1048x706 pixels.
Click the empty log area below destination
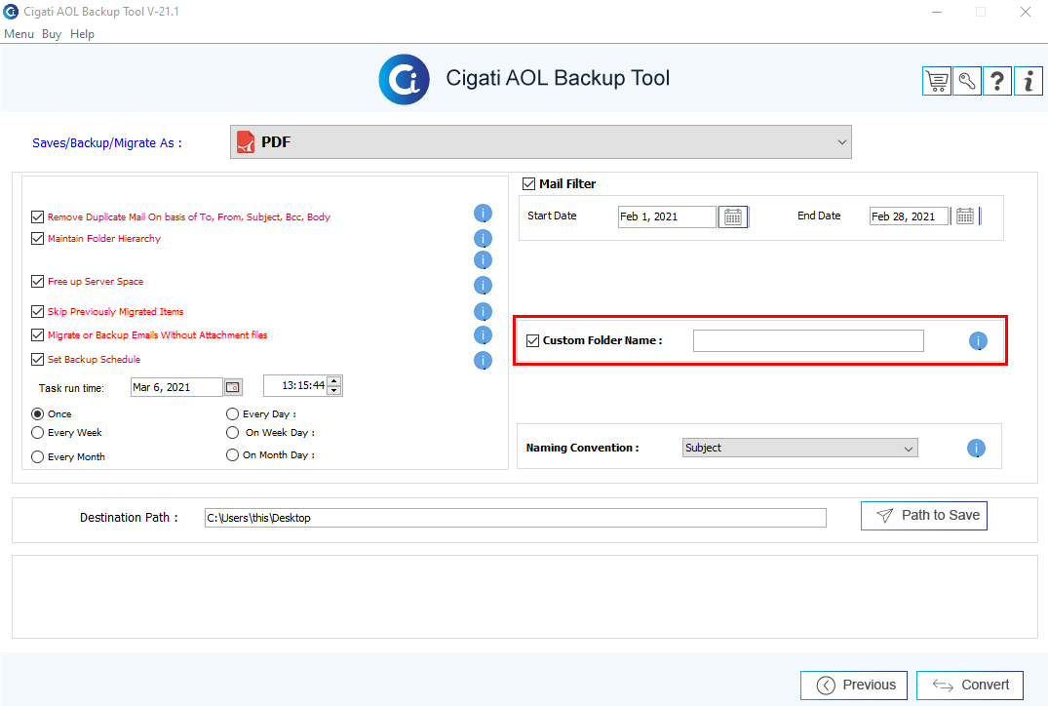(x=524, y=597)
